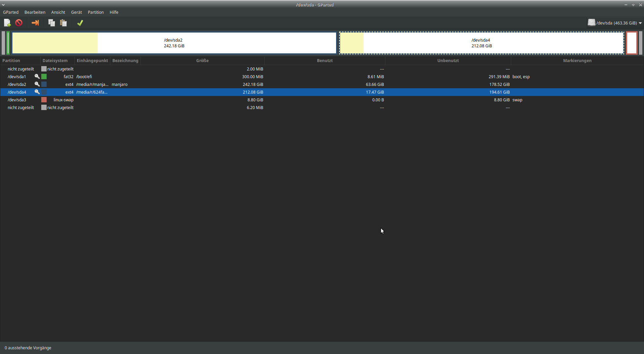Click the key icon beside /dev/sda1

pos(37,77)
